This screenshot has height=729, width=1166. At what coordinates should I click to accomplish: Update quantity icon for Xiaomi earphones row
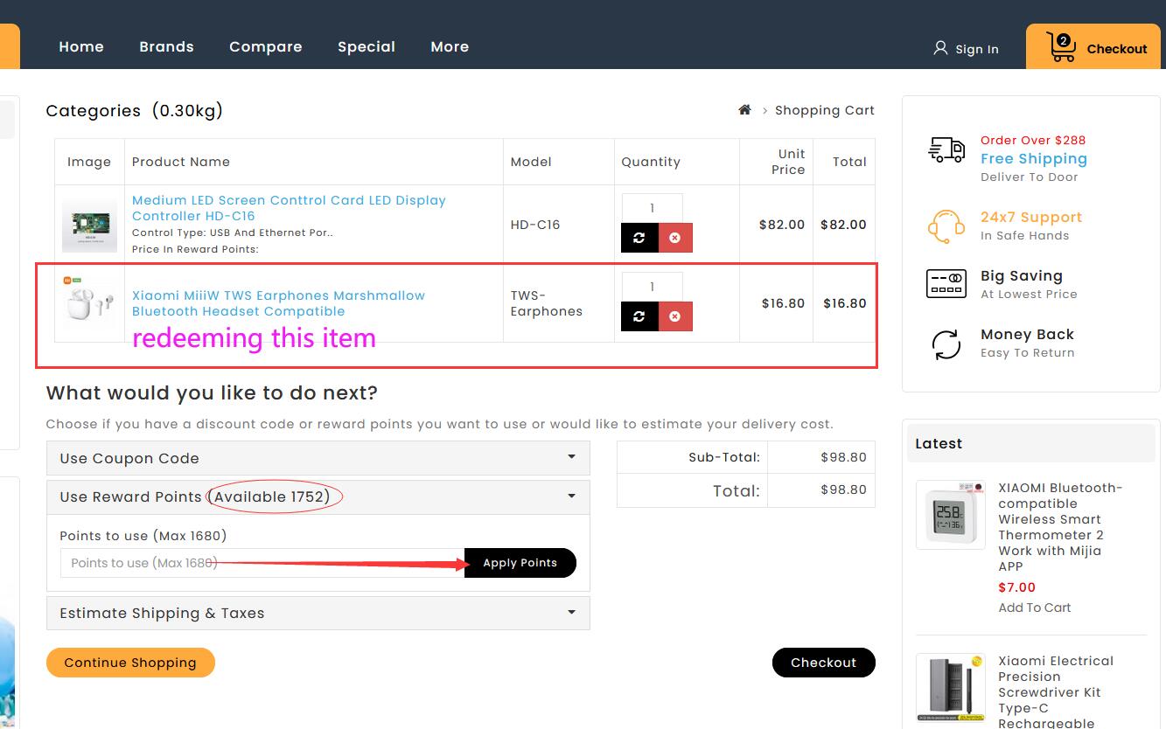(x=639, y=316)
